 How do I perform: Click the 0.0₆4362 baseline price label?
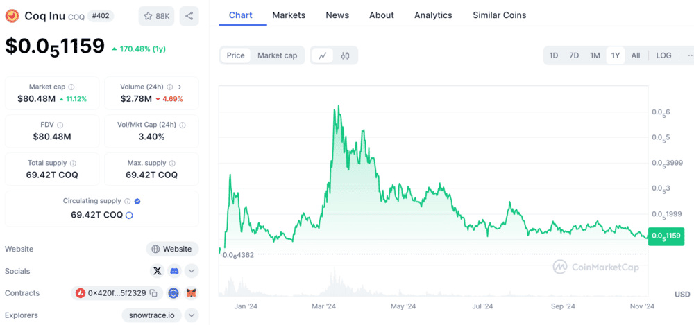point(238,255)
